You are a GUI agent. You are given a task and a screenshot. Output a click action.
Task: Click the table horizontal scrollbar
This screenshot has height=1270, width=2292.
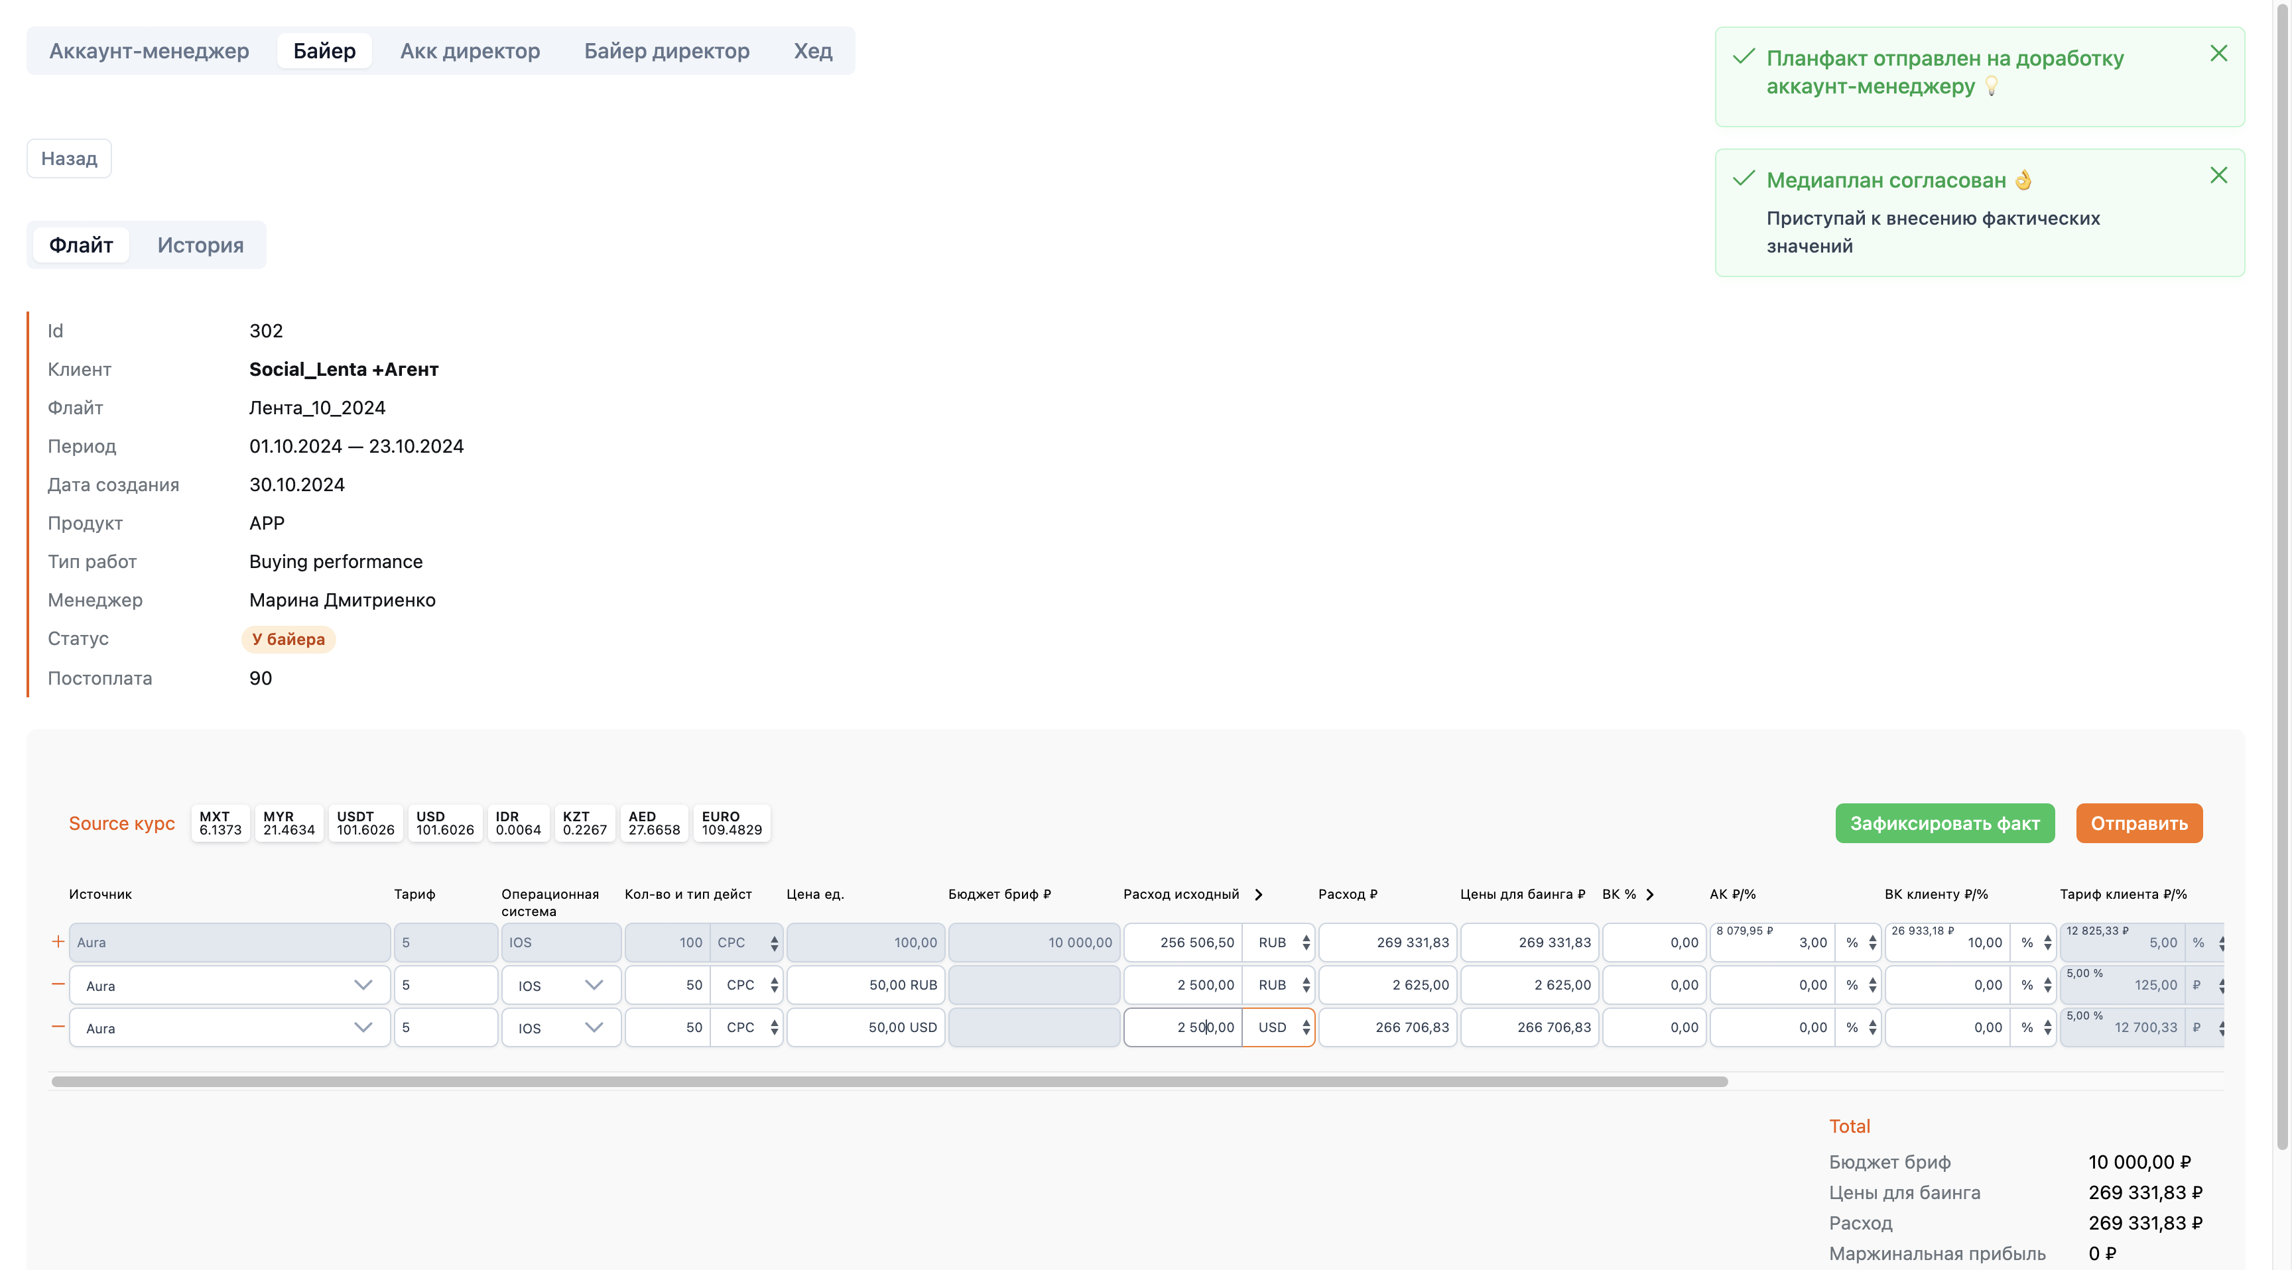(890, 1082)
